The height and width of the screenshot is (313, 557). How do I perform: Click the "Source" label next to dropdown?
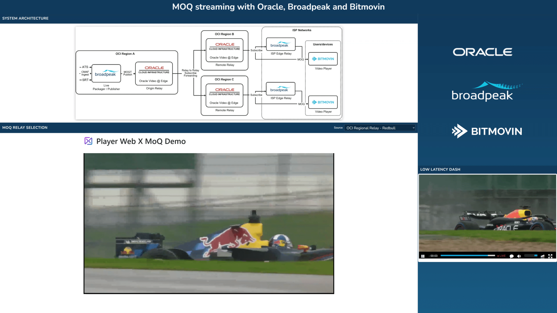point(338,128)
